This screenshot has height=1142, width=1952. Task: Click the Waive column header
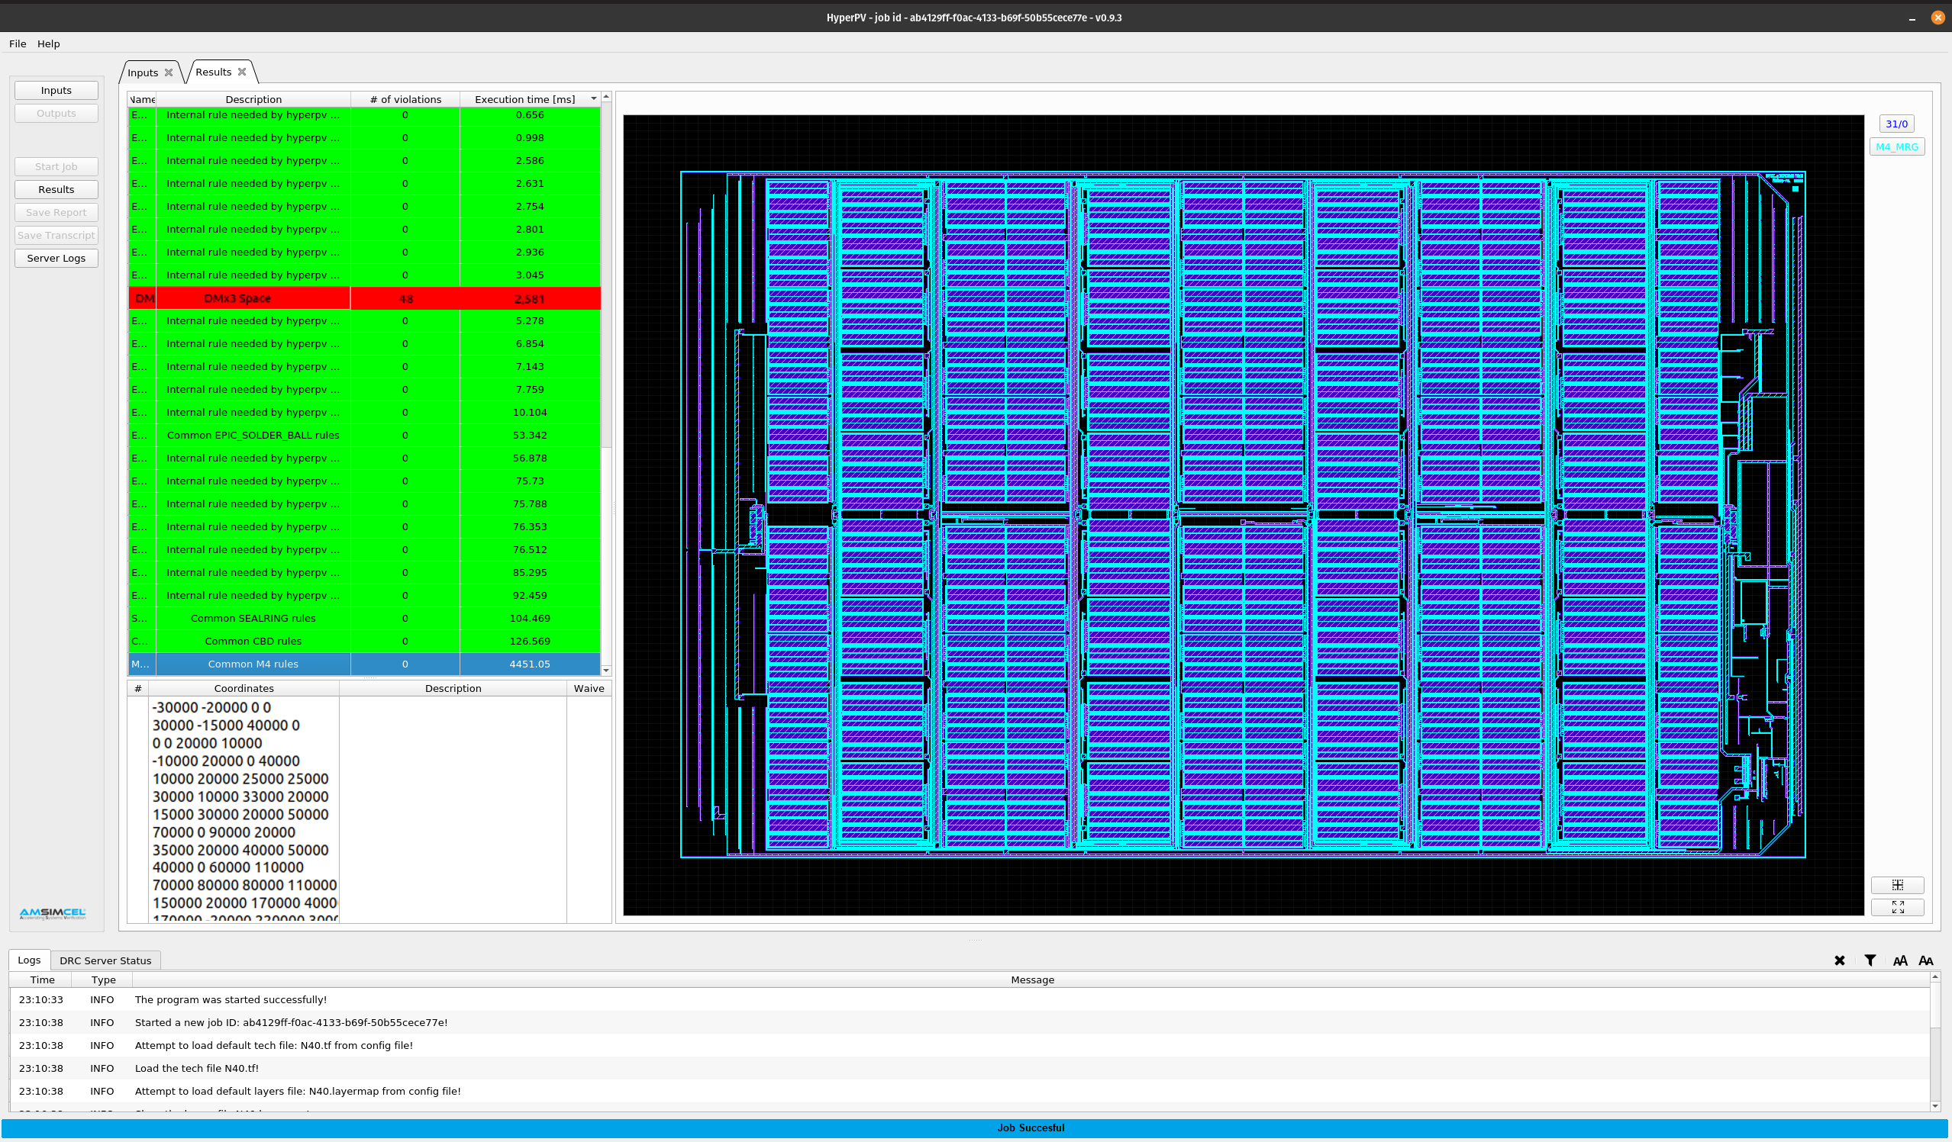[x=589, y=688]
